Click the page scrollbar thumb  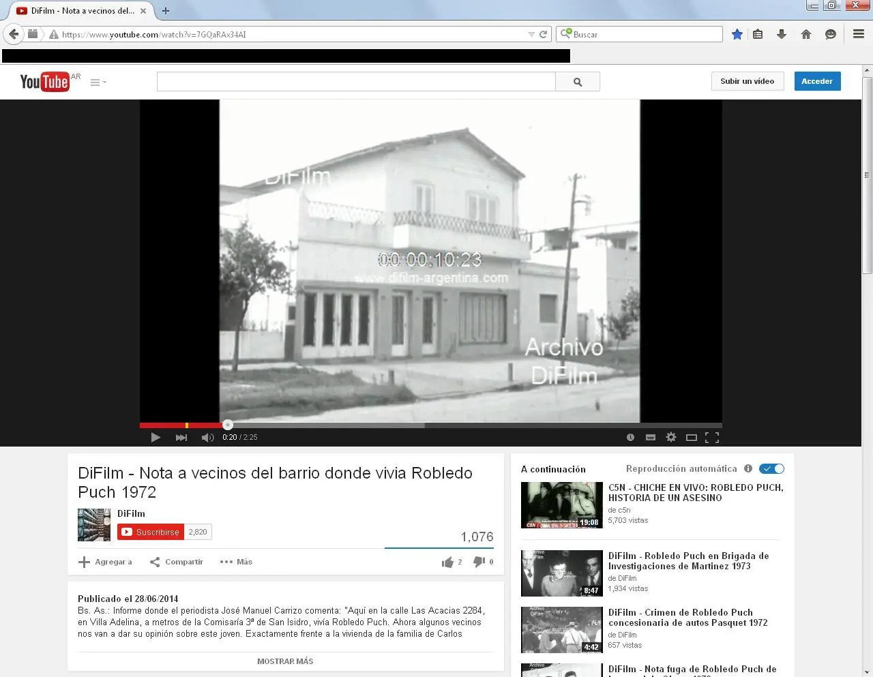click(x=867, y=175)
